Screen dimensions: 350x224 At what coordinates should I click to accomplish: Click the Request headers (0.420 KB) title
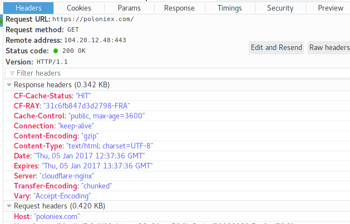click(60, 206)
